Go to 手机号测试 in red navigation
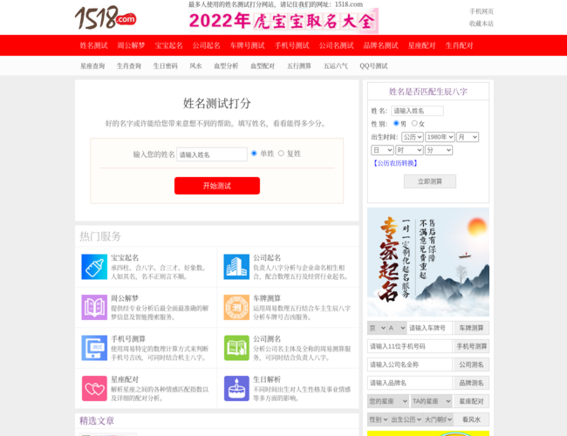 (x=292, y=45)
